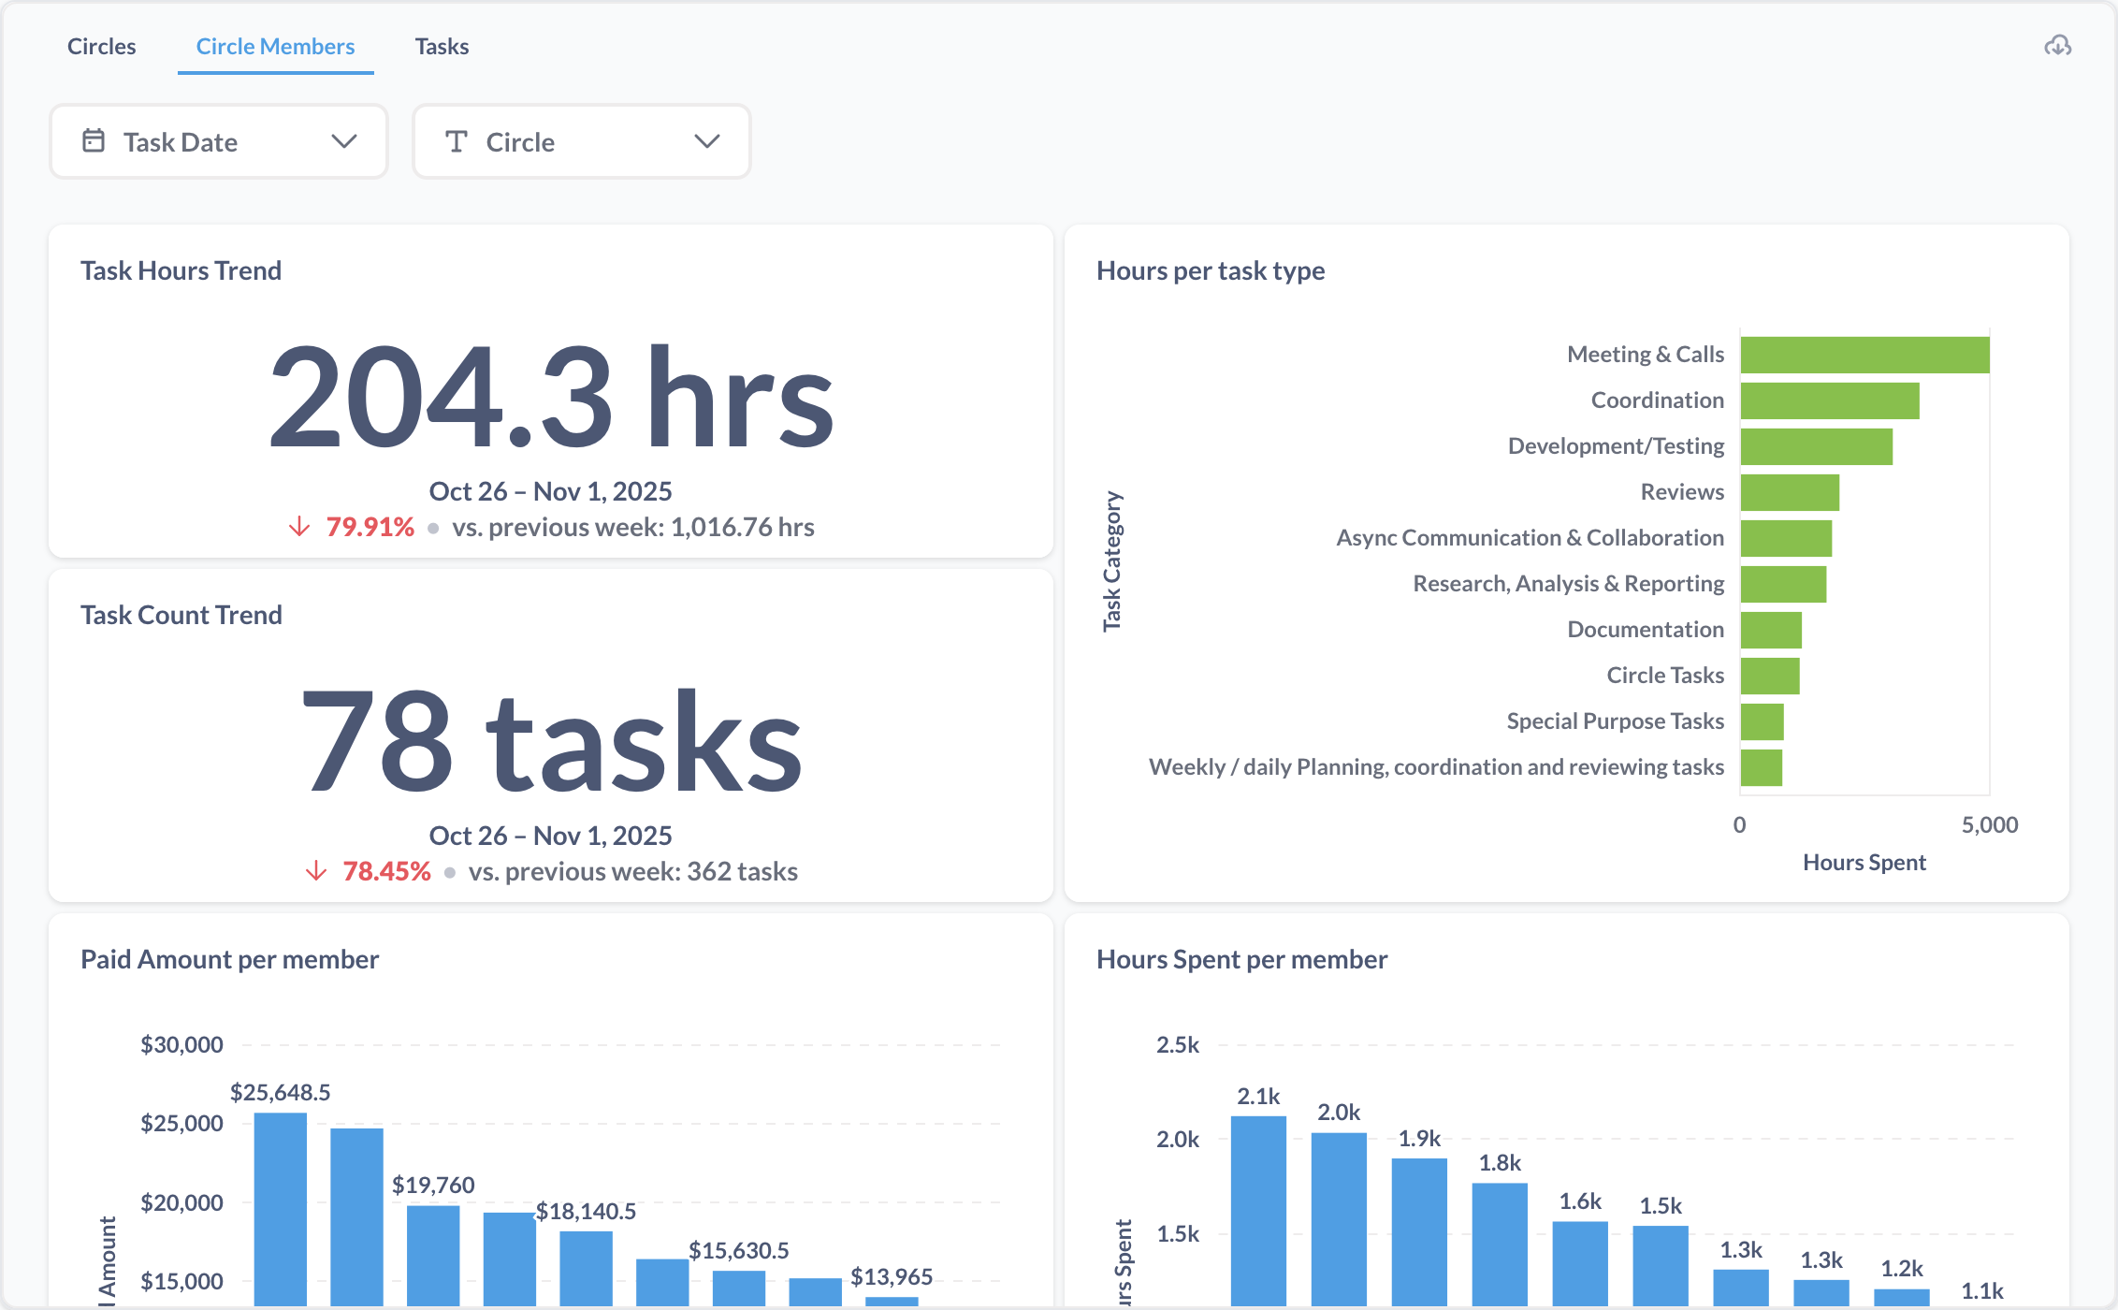
Task: Click the Development/Testing green bar
Action: tap(1817, 446)
